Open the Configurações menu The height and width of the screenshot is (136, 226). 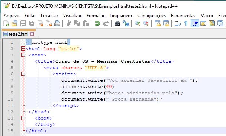coord(152,15)
